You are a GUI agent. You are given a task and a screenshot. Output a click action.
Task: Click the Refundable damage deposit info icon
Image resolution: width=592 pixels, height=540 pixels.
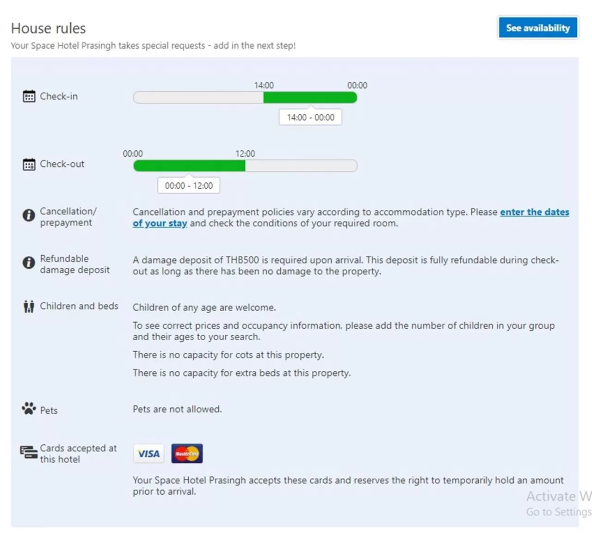tap(29, 263)
